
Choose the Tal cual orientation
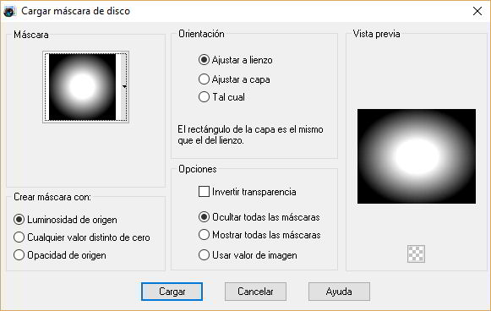click(221, 97)
